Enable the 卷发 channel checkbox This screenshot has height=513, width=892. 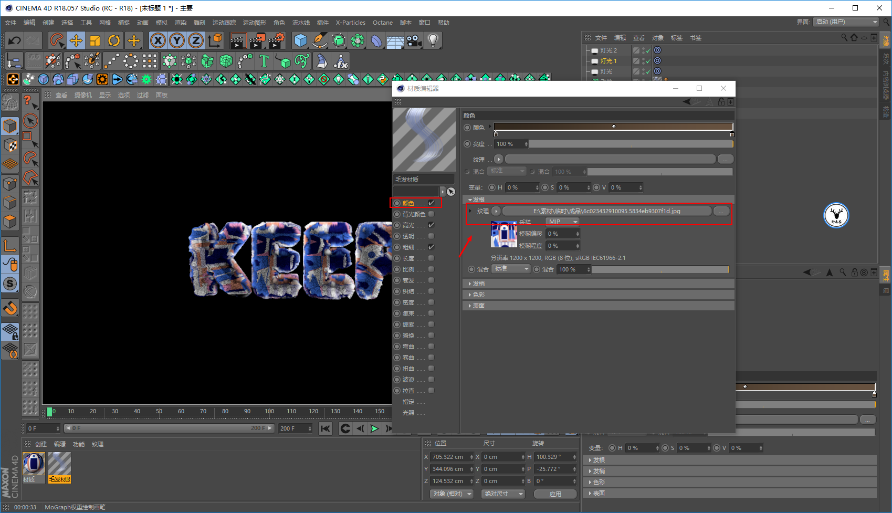(x=431, y=280)
